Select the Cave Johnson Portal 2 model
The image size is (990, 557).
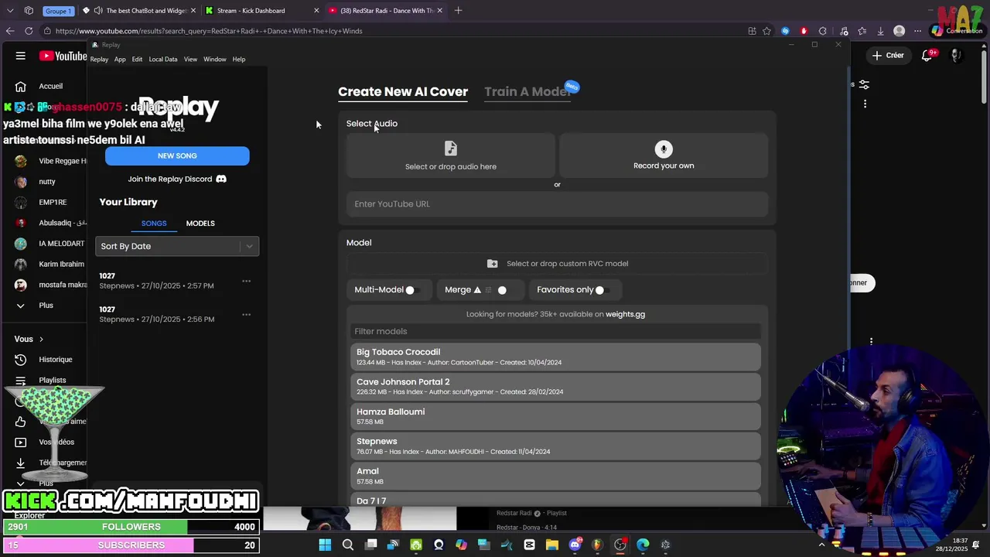tap(555, 387)
